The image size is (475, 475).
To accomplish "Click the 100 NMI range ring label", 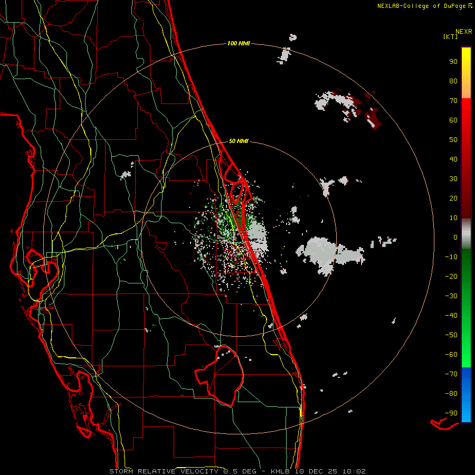I will tap(239, 44).
